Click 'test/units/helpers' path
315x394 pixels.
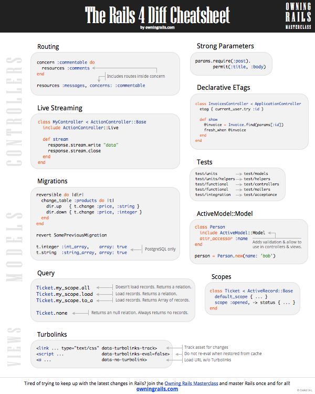pos(215,179)
